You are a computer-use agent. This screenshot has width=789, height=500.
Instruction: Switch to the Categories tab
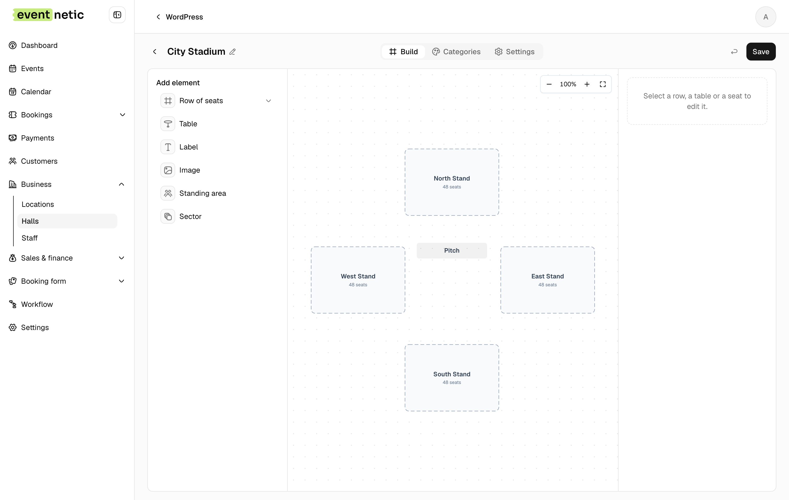pos(456,52)
